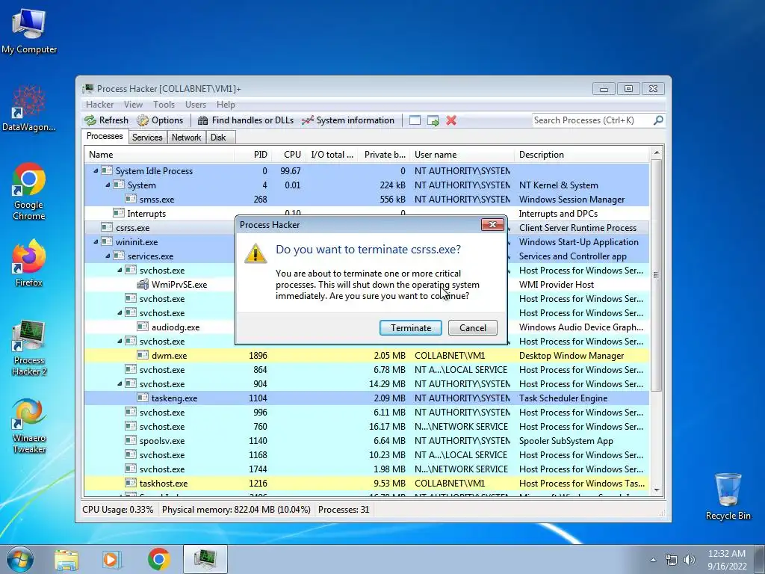
Task: Collapse the wininit.exe tree node
Action: [96, 241]
